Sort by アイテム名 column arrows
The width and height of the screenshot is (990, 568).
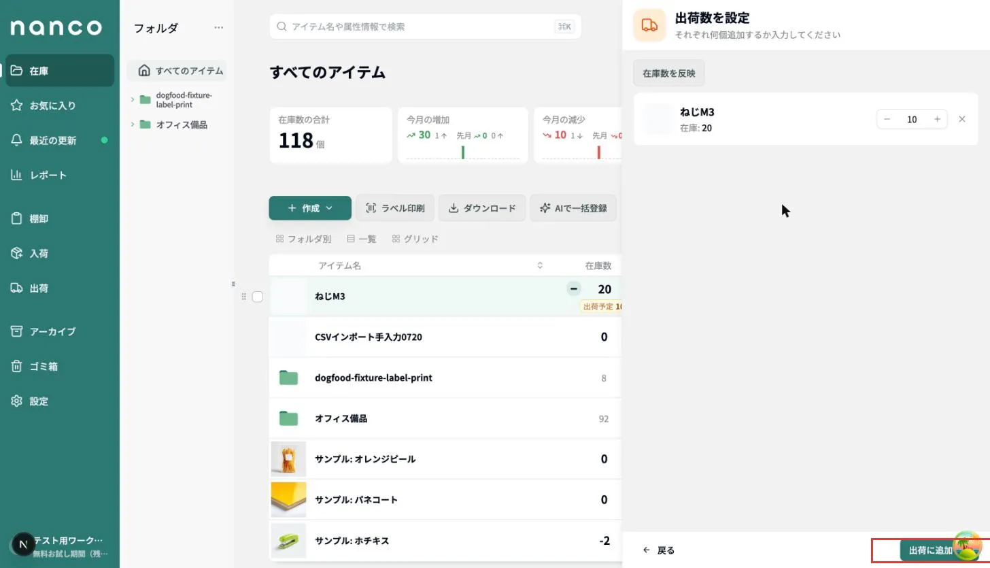point(540,265)
